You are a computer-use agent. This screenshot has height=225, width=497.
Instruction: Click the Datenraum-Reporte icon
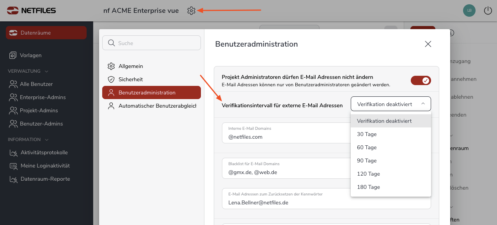click(x=13, y=179)
